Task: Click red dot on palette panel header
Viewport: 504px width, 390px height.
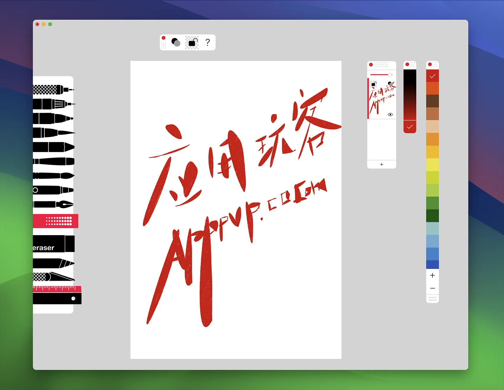Action: (430, 64)
